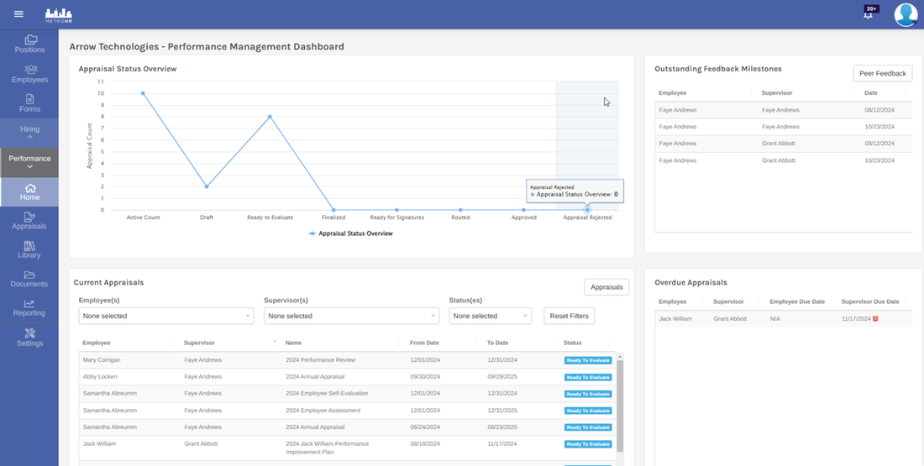Click Ready To Evaluate badge for Jack William

click(x=588, y=444)
